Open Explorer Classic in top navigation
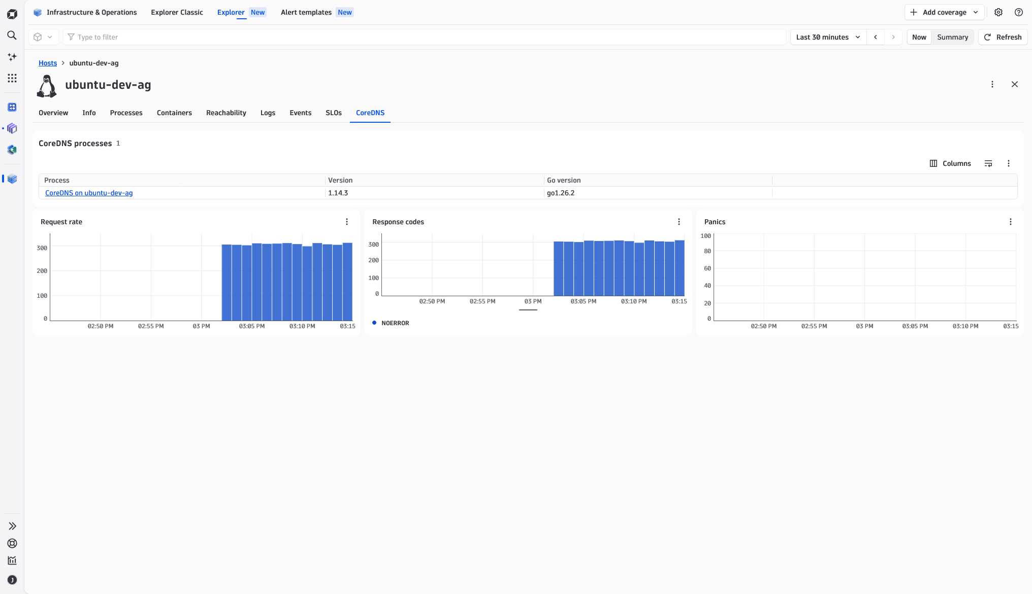The image size is (1032, 594). pos(177,12)
